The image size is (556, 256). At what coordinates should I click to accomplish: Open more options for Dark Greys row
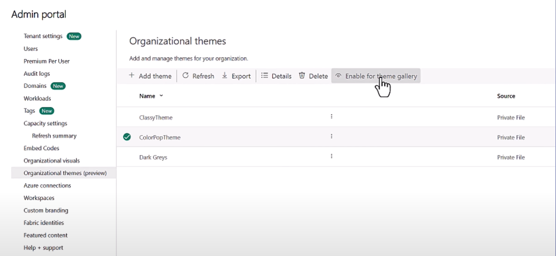pyautogui.click(x=331, y=156)
